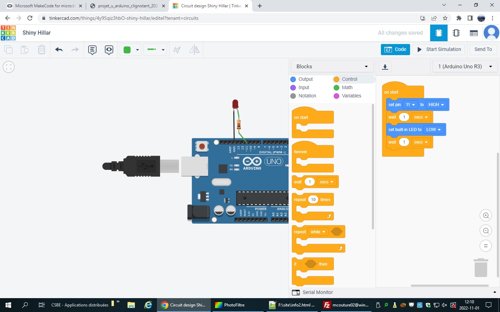
Task: Click the green wire type line sample
Action: click(x=152, y=50)
